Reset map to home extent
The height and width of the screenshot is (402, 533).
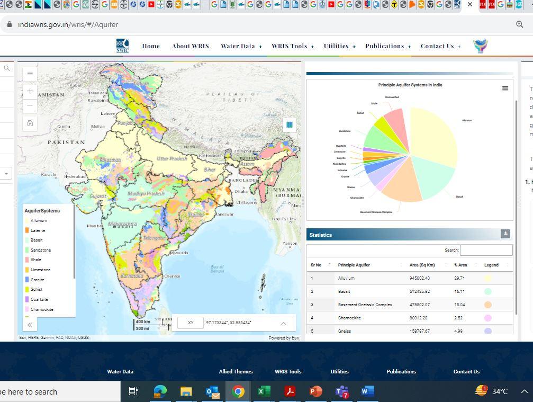point(30,123)
